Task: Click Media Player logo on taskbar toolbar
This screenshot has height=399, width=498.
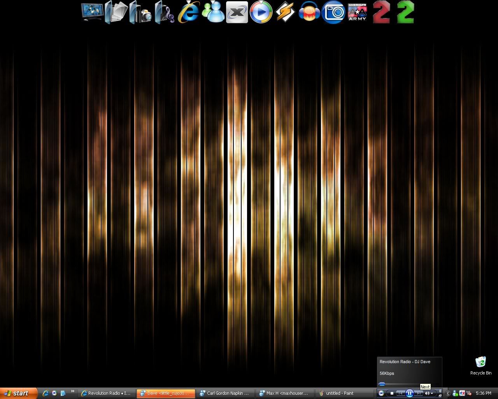Action: [381, 393]
